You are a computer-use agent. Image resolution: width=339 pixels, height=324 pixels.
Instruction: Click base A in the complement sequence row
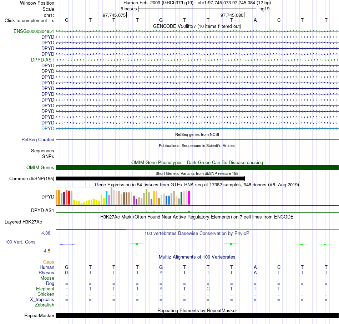click(x=255, y=20)
